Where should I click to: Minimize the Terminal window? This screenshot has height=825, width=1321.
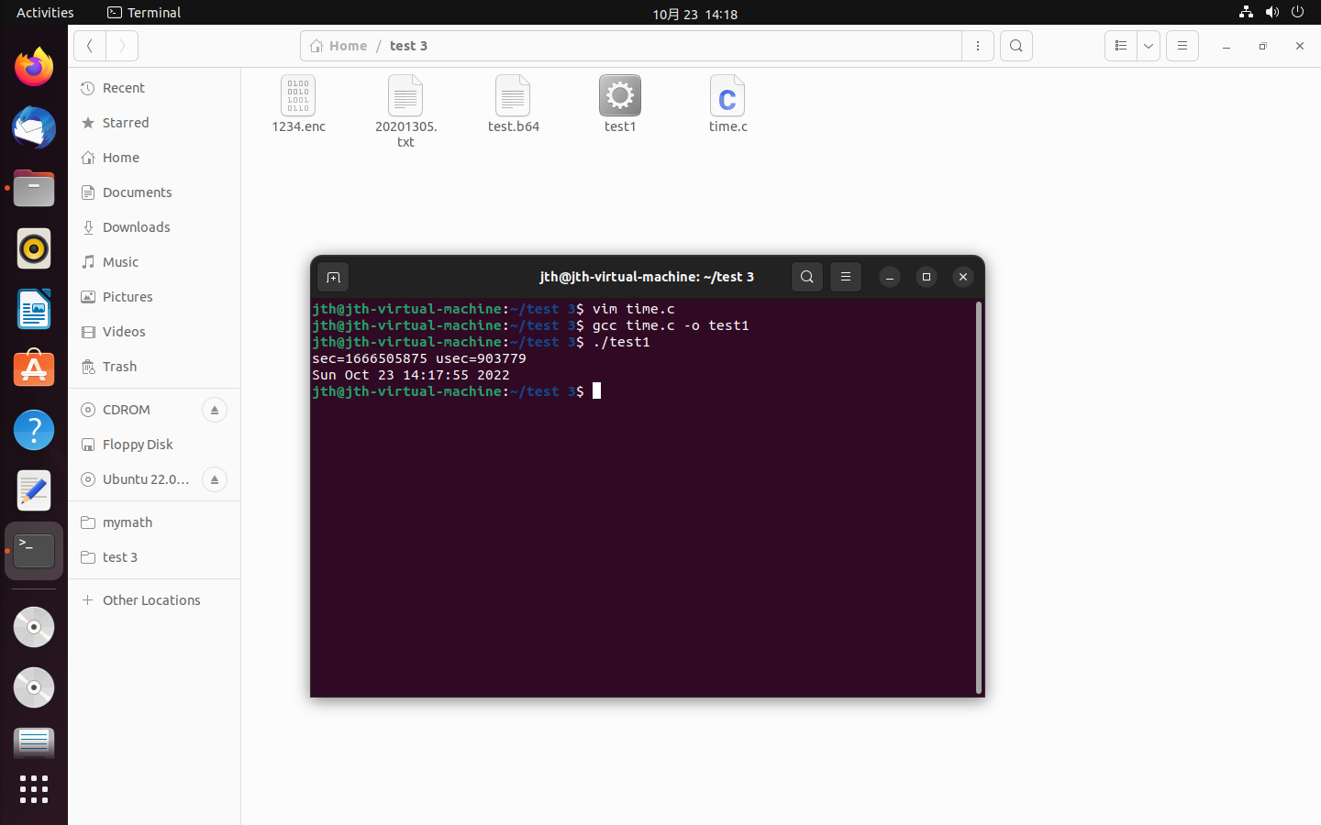(x=890, y=277)
